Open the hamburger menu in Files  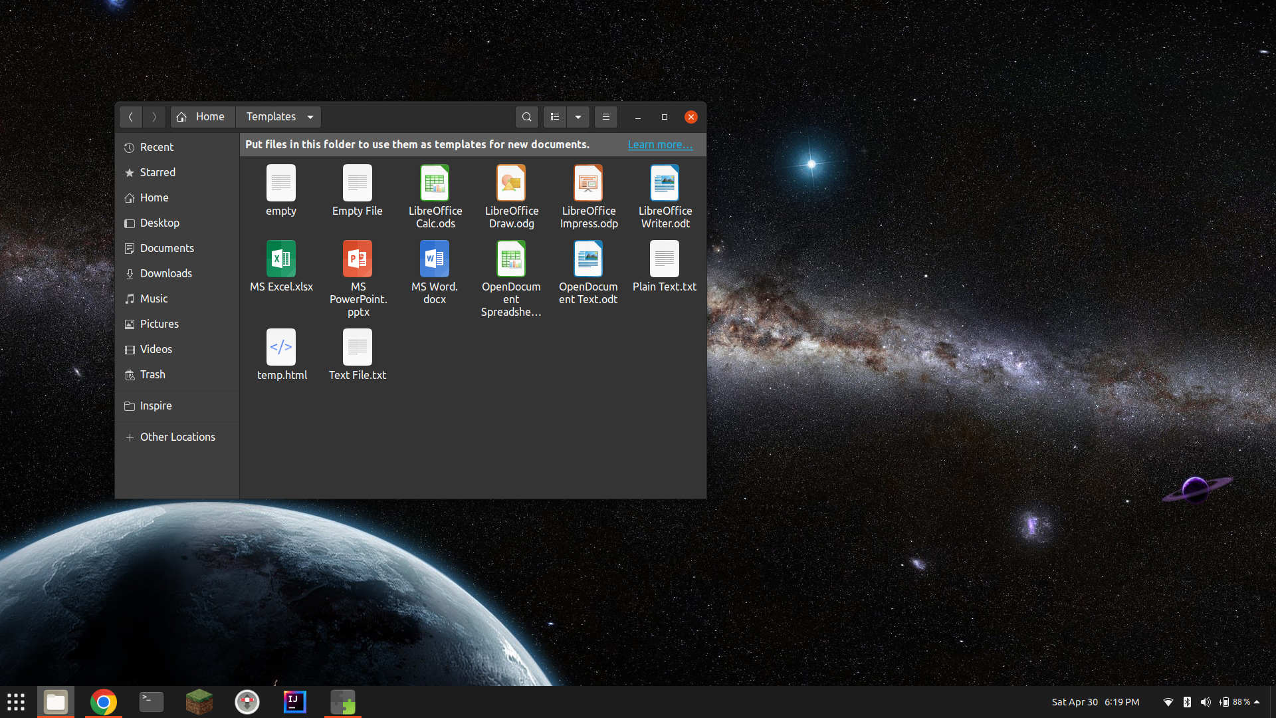pos(606,117)
